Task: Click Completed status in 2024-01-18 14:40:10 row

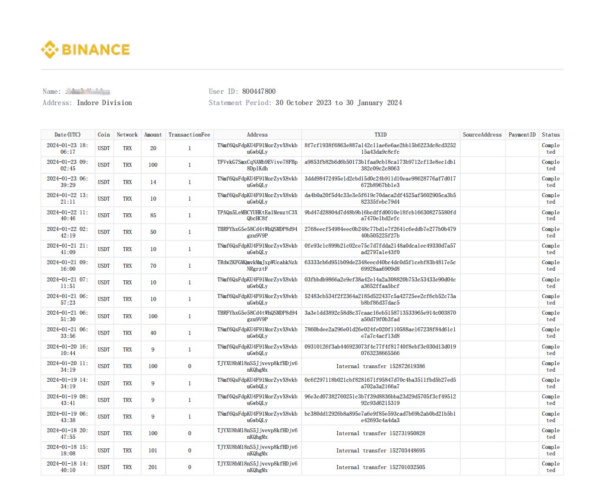Action: point(550,467)
